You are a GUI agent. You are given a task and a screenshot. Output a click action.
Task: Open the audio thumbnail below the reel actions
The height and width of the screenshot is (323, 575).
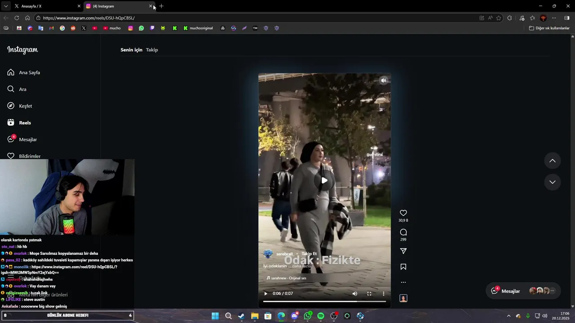[403, 298]
